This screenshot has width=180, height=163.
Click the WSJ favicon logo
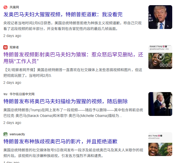pyautogui.click(x=5, y=94)
